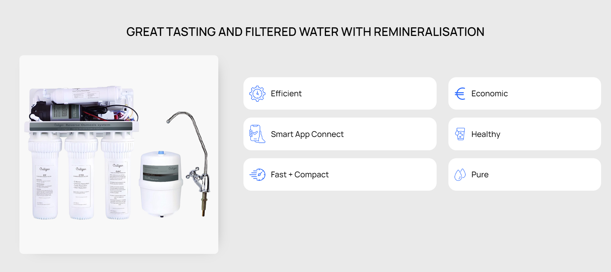This screenshot has width=611, height=272.
Task: Select the Fast + Compact card
Action: pos(340,174)
